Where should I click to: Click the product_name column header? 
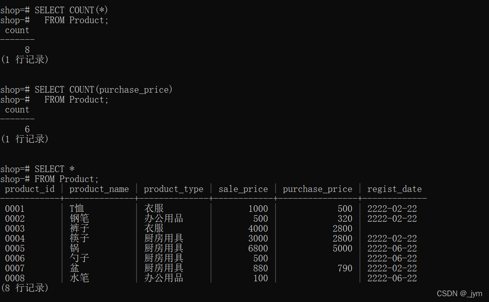(x=99, y=189)
